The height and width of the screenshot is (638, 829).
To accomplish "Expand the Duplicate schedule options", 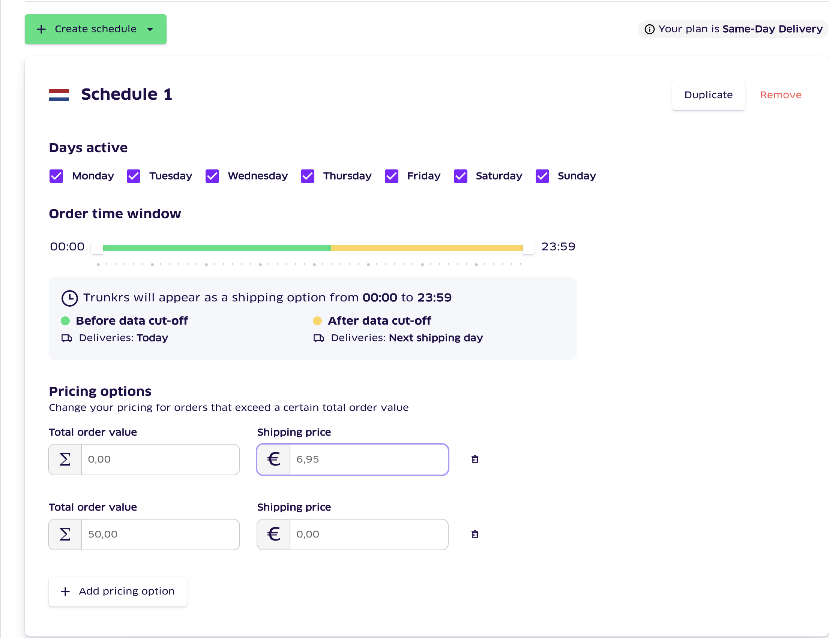I will coord(708,95).
